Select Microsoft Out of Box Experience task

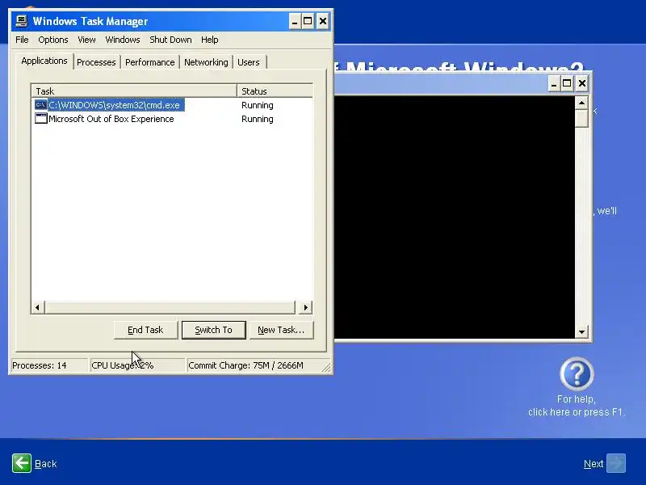172,119
